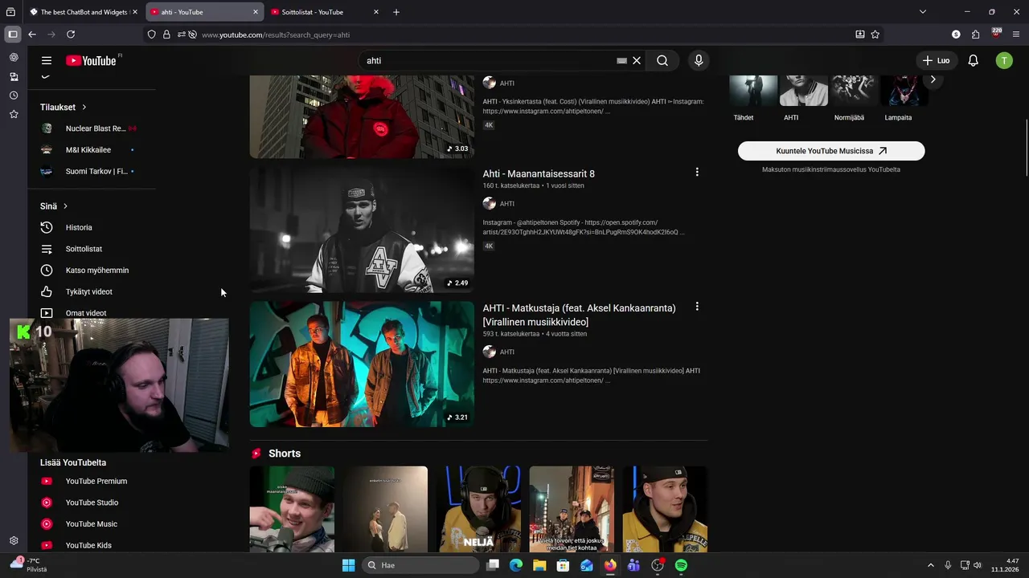
Task: Open the Lampaita artist card
Action: pos(904,98)
